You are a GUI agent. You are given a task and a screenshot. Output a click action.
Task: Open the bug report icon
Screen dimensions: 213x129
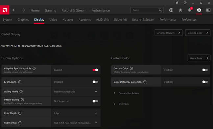(x=177, y=3)
